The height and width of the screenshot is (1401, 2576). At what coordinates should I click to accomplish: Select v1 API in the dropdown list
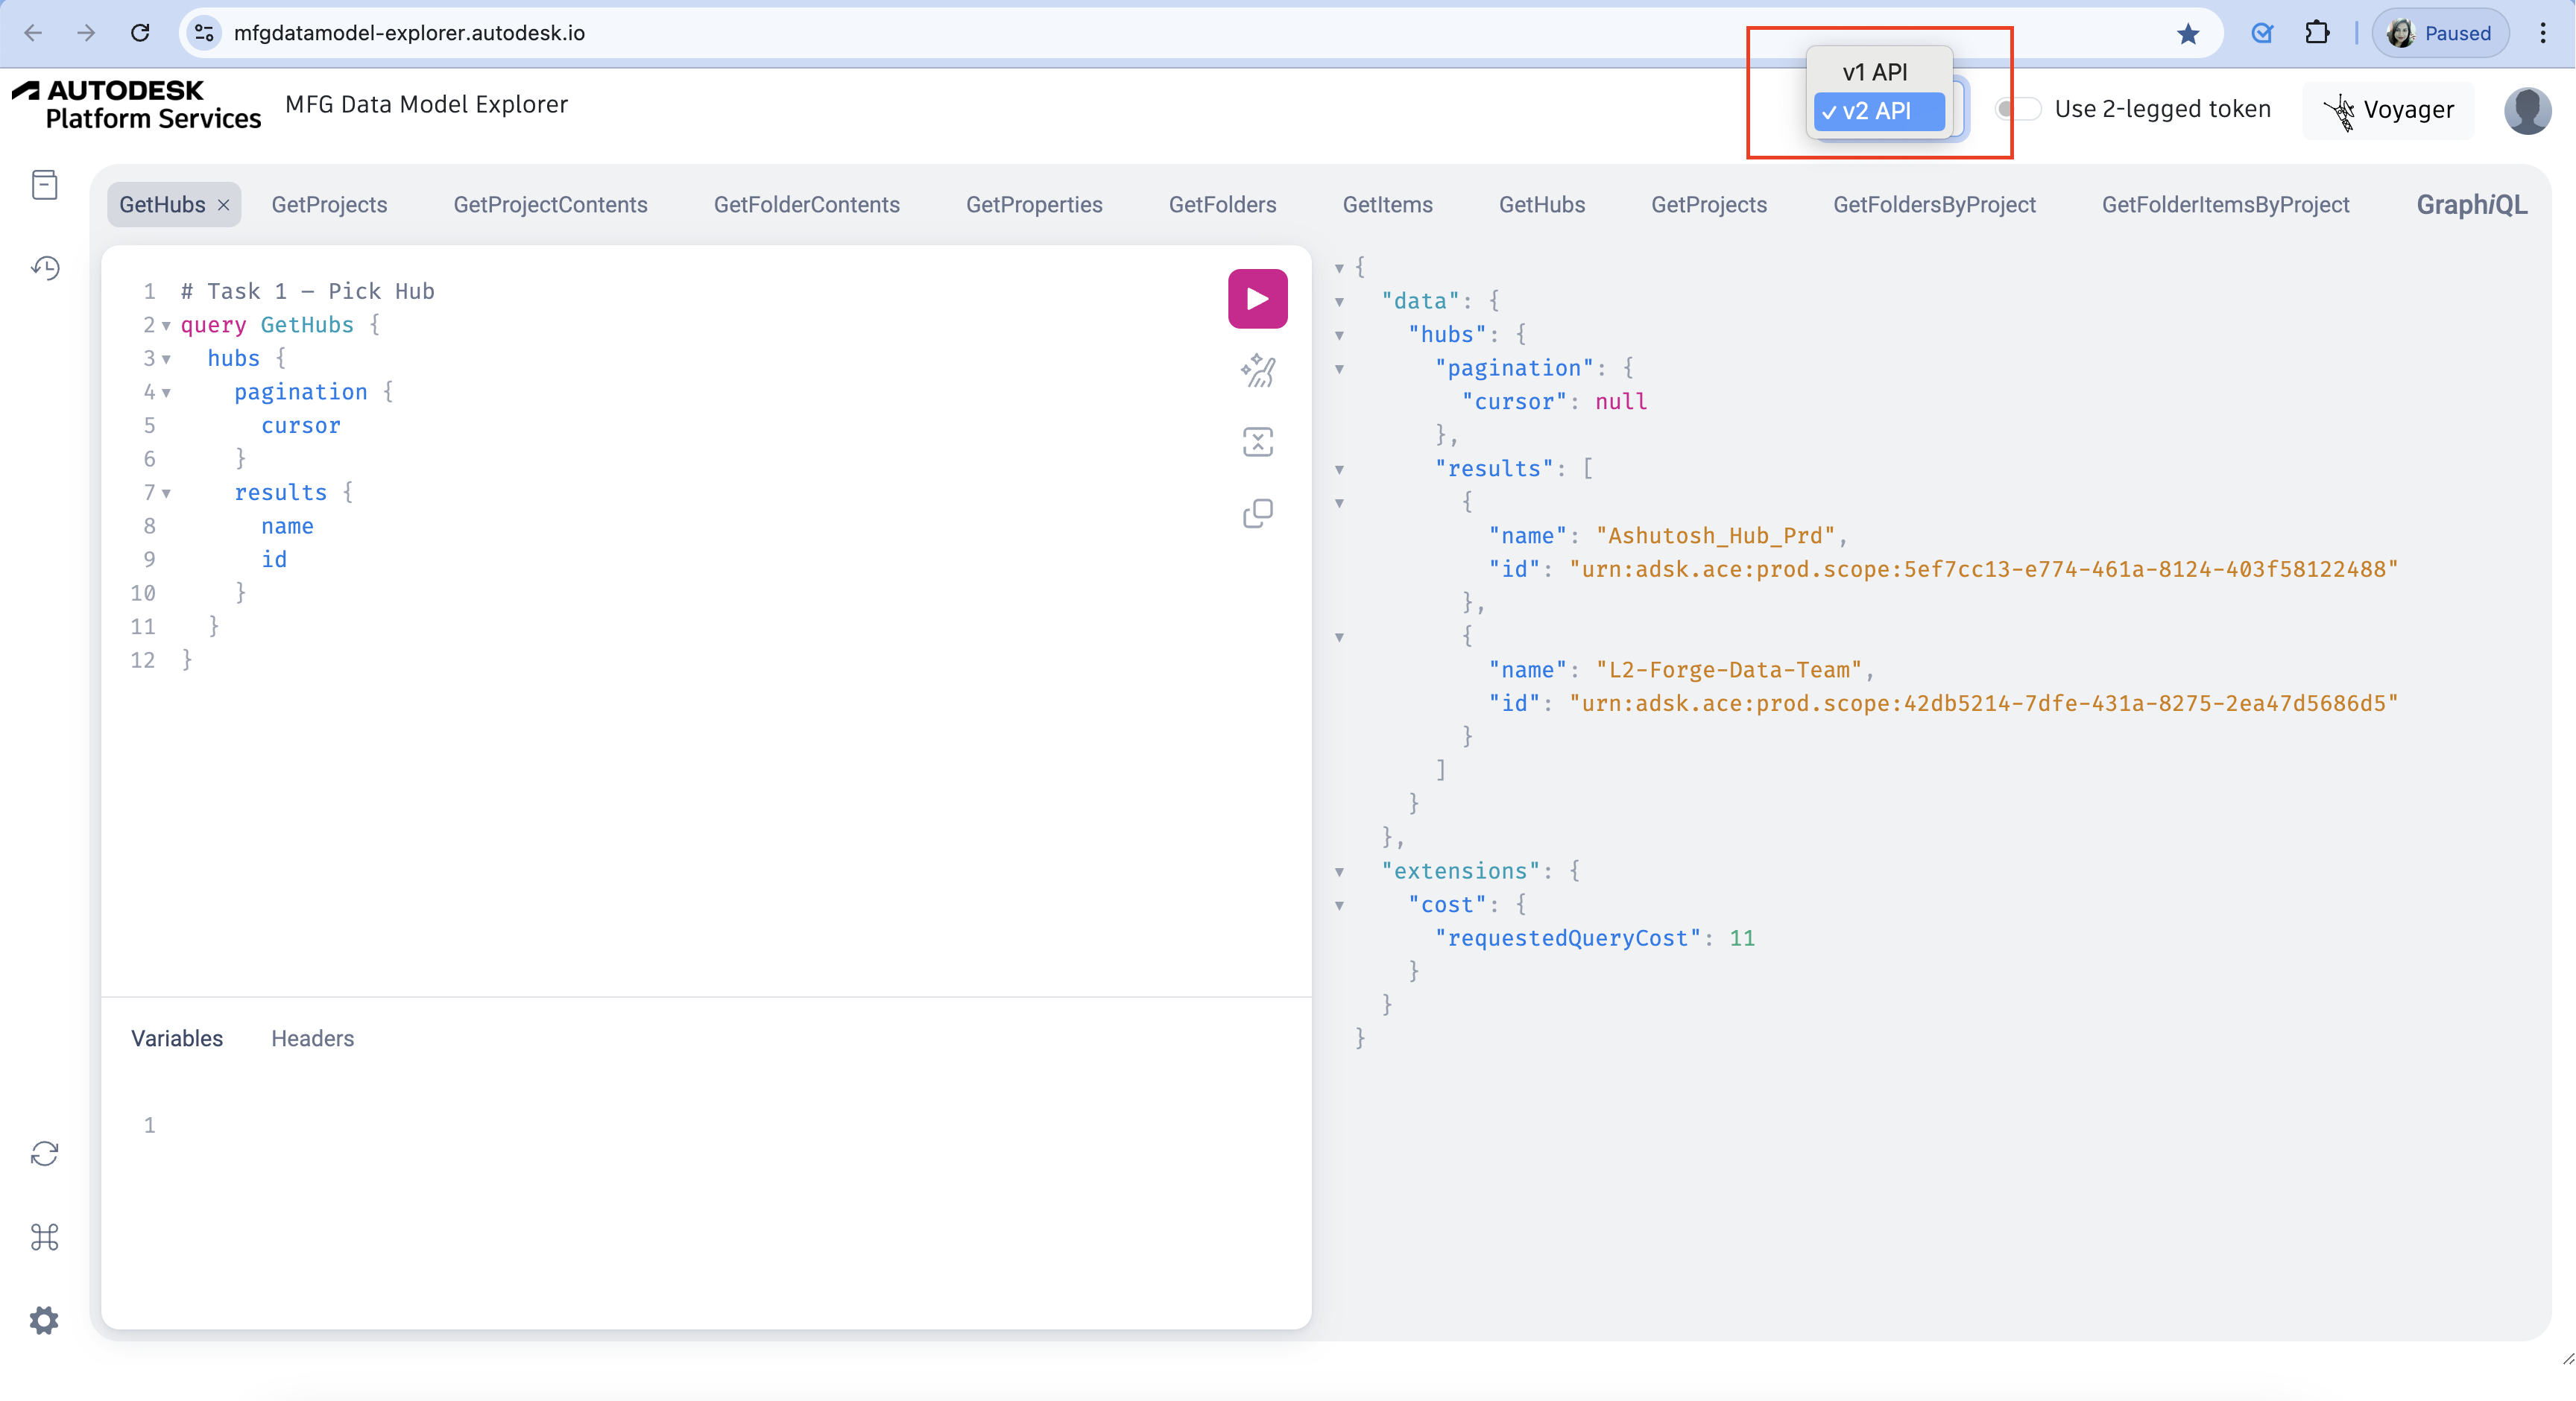1878,72
